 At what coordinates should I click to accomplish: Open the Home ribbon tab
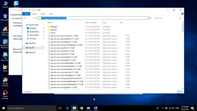(x=34, y=14)
